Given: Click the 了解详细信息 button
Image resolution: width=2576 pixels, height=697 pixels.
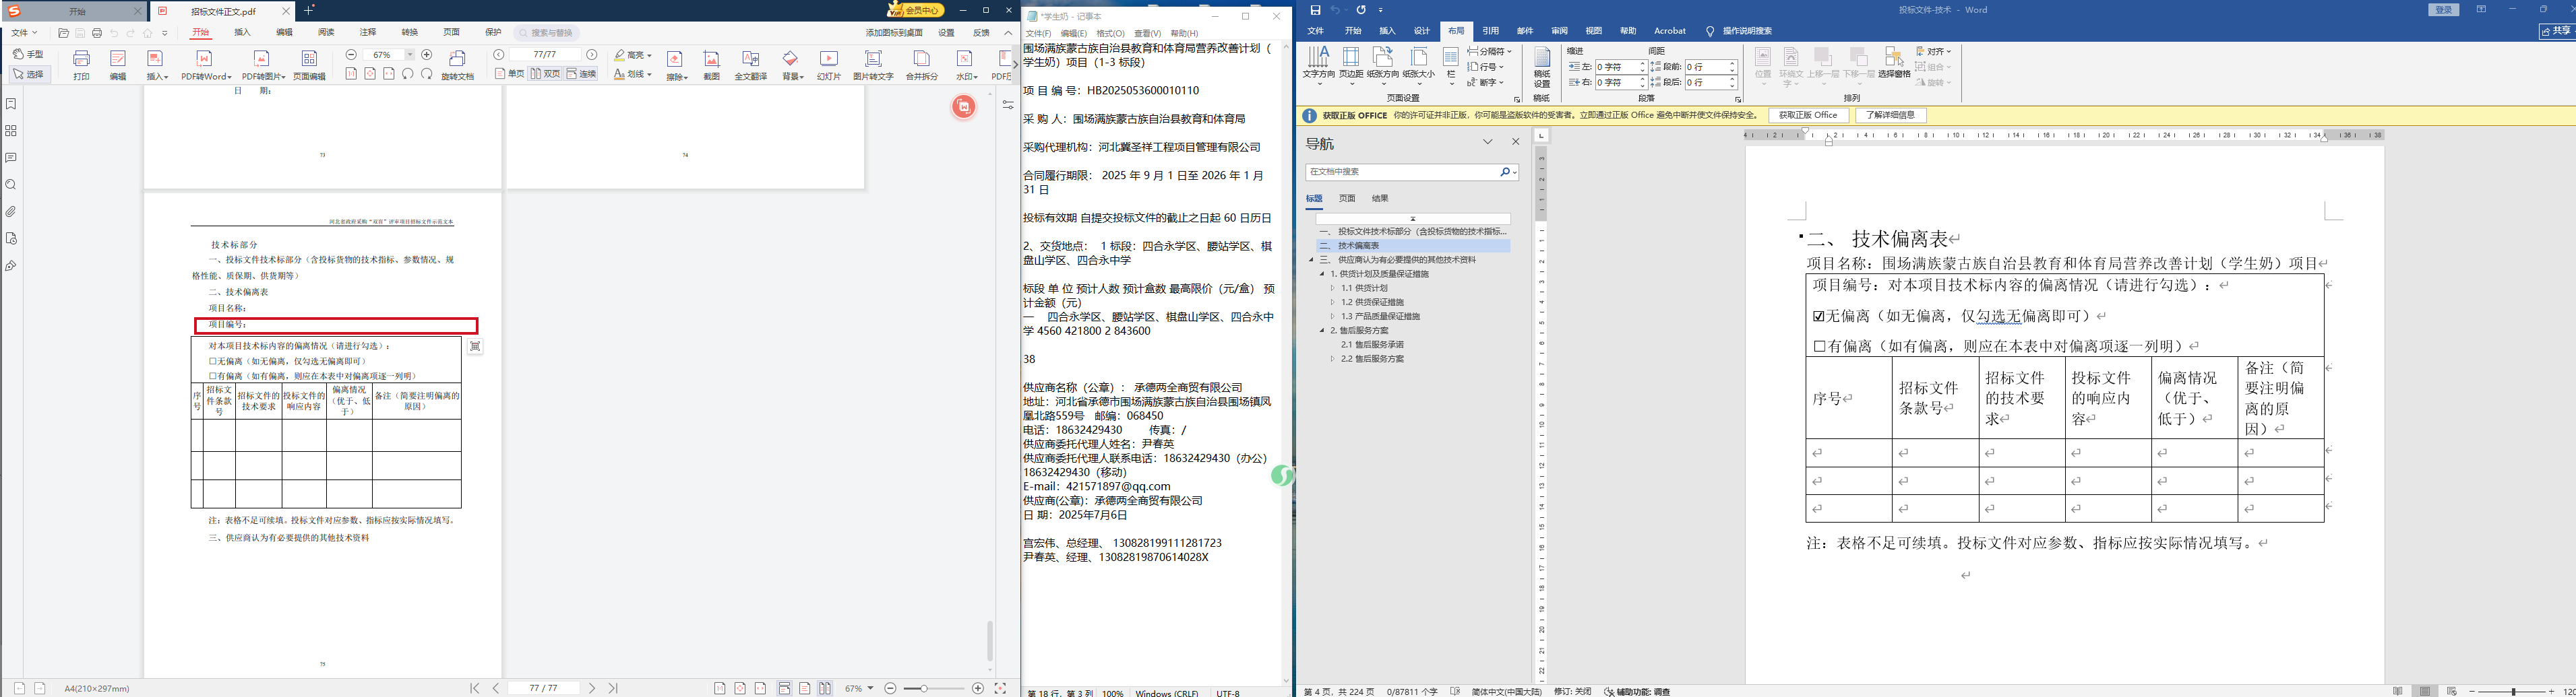Looking at the screenshot, I should [x=1891, y=116].
